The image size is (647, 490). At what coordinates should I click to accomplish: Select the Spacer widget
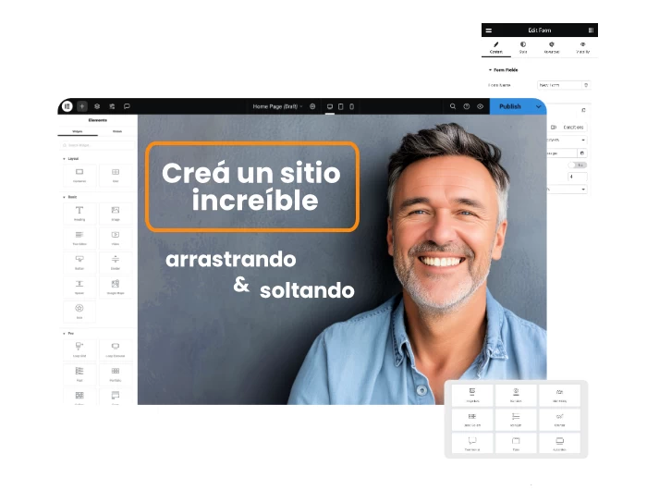pos(79,287)
